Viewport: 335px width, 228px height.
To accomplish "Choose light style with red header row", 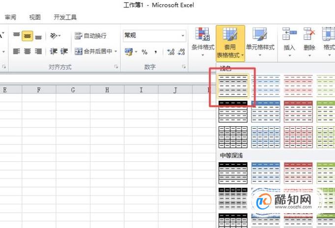I will coord(298,112).
